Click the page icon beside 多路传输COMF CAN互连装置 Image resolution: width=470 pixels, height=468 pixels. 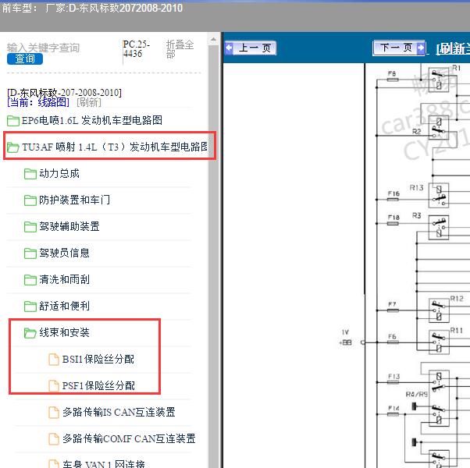point(54,439)
